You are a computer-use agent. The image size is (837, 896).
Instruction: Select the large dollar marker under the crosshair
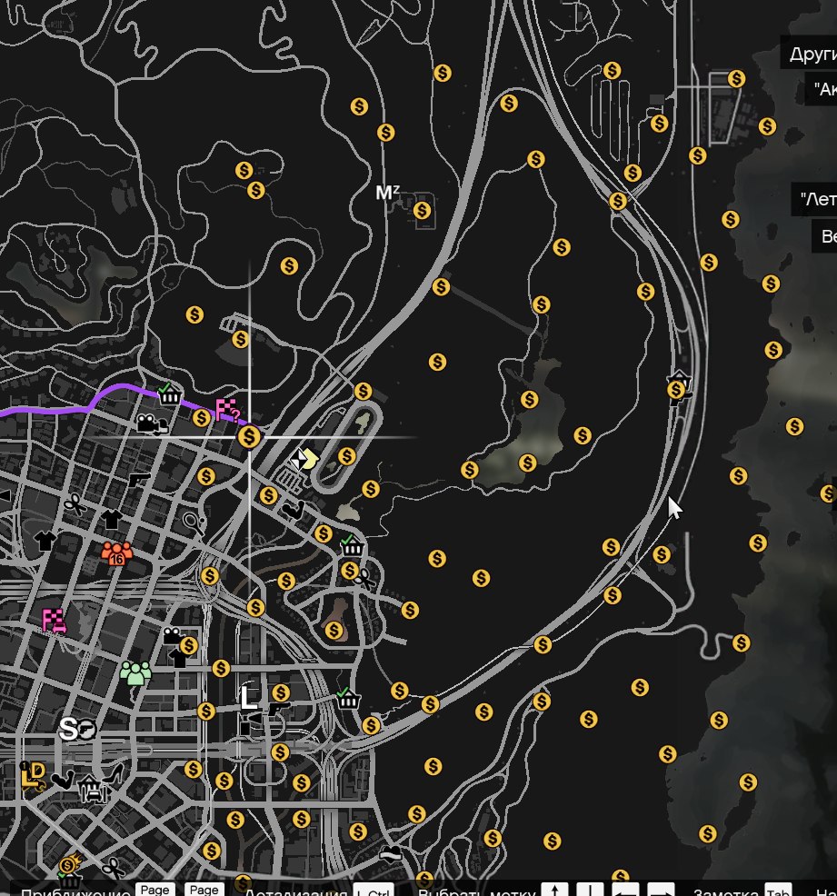pos(249,437)
